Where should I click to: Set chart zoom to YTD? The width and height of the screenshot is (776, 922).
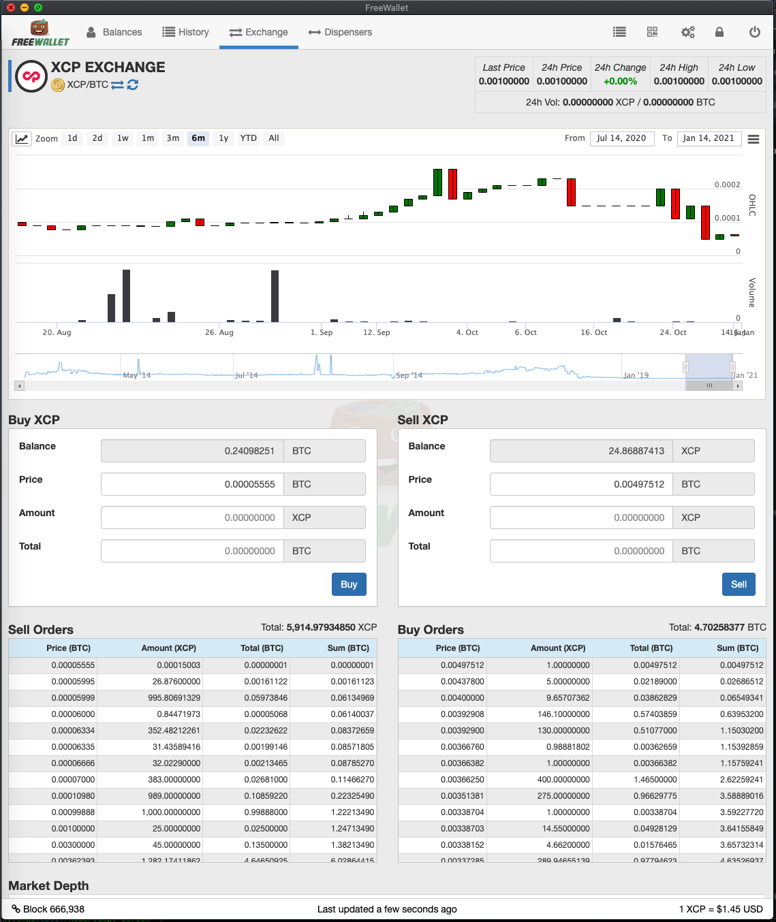[249, 138]
